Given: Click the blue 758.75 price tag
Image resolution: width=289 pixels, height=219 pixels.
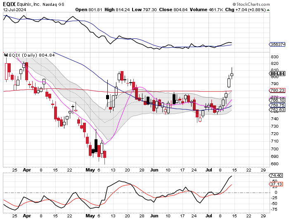Looking at the screenshot, I should pyautogui.click(x=277, y=105).
